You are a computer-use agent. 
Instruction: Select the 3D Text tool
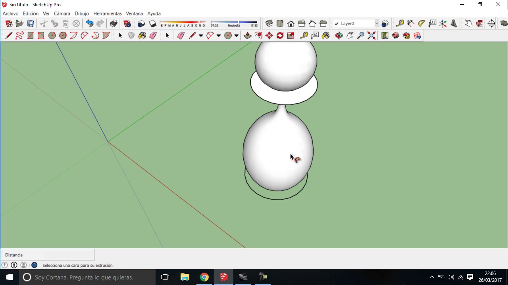(454, 23)
